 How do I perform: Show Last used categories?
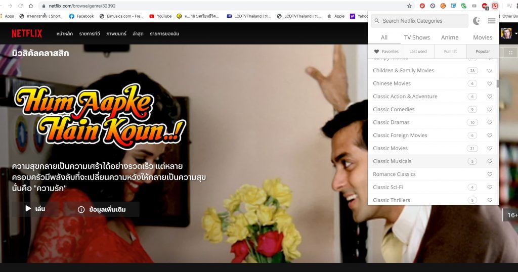417,52
